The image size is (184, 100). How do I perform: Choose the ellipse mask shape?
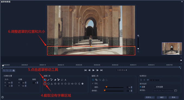pyautogui.click(x=48, y=84)
